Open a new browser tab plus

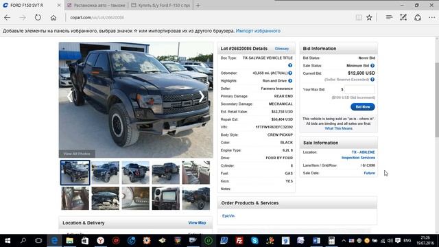198,5
